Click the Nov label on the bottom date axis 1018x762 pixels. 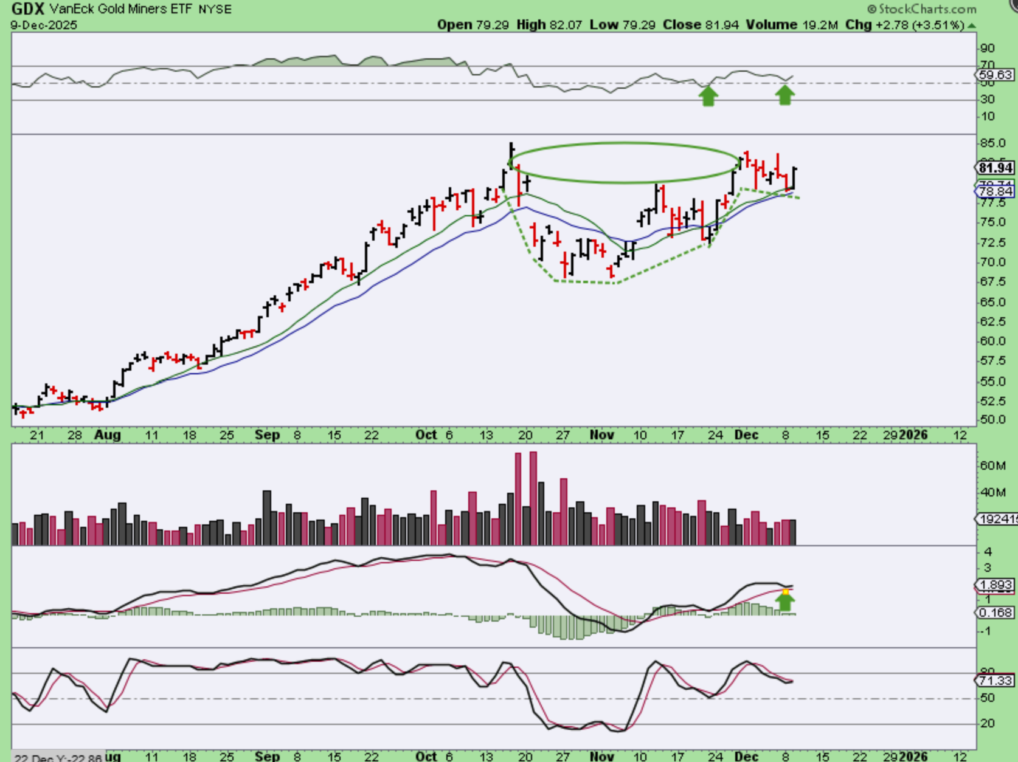click(601, 757)
